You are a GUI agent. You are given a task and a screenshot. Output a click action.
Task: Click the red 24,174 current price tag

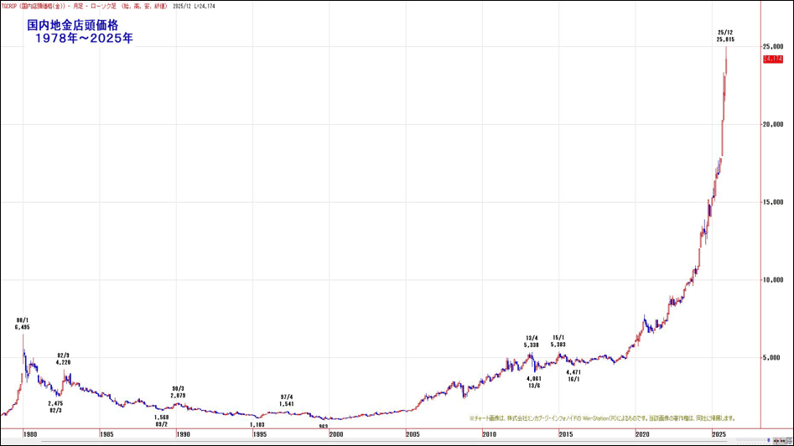pos(772,59)
